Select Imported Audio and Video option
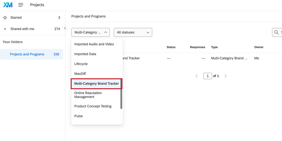Viewport: 282px width, 141px height. 94,44
